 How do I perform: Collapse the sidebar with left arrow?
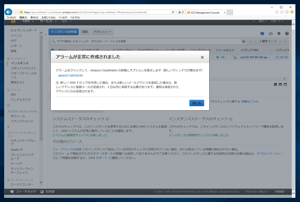pos(45,35)
